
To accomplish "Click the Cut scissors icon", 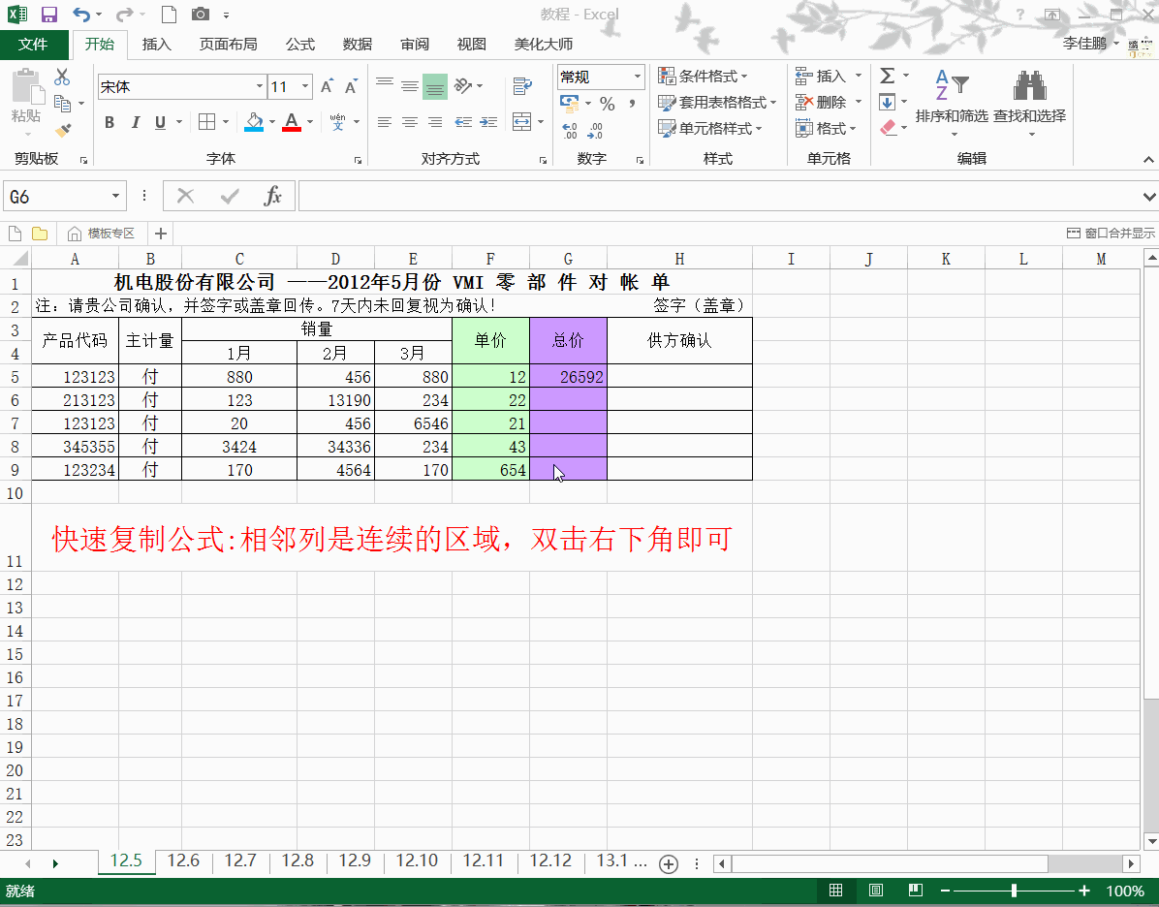I will point(62,77).
